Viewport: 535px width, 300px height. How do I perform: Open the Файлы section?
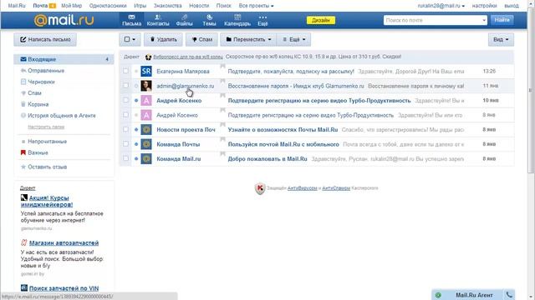click(x=184, y=20)
